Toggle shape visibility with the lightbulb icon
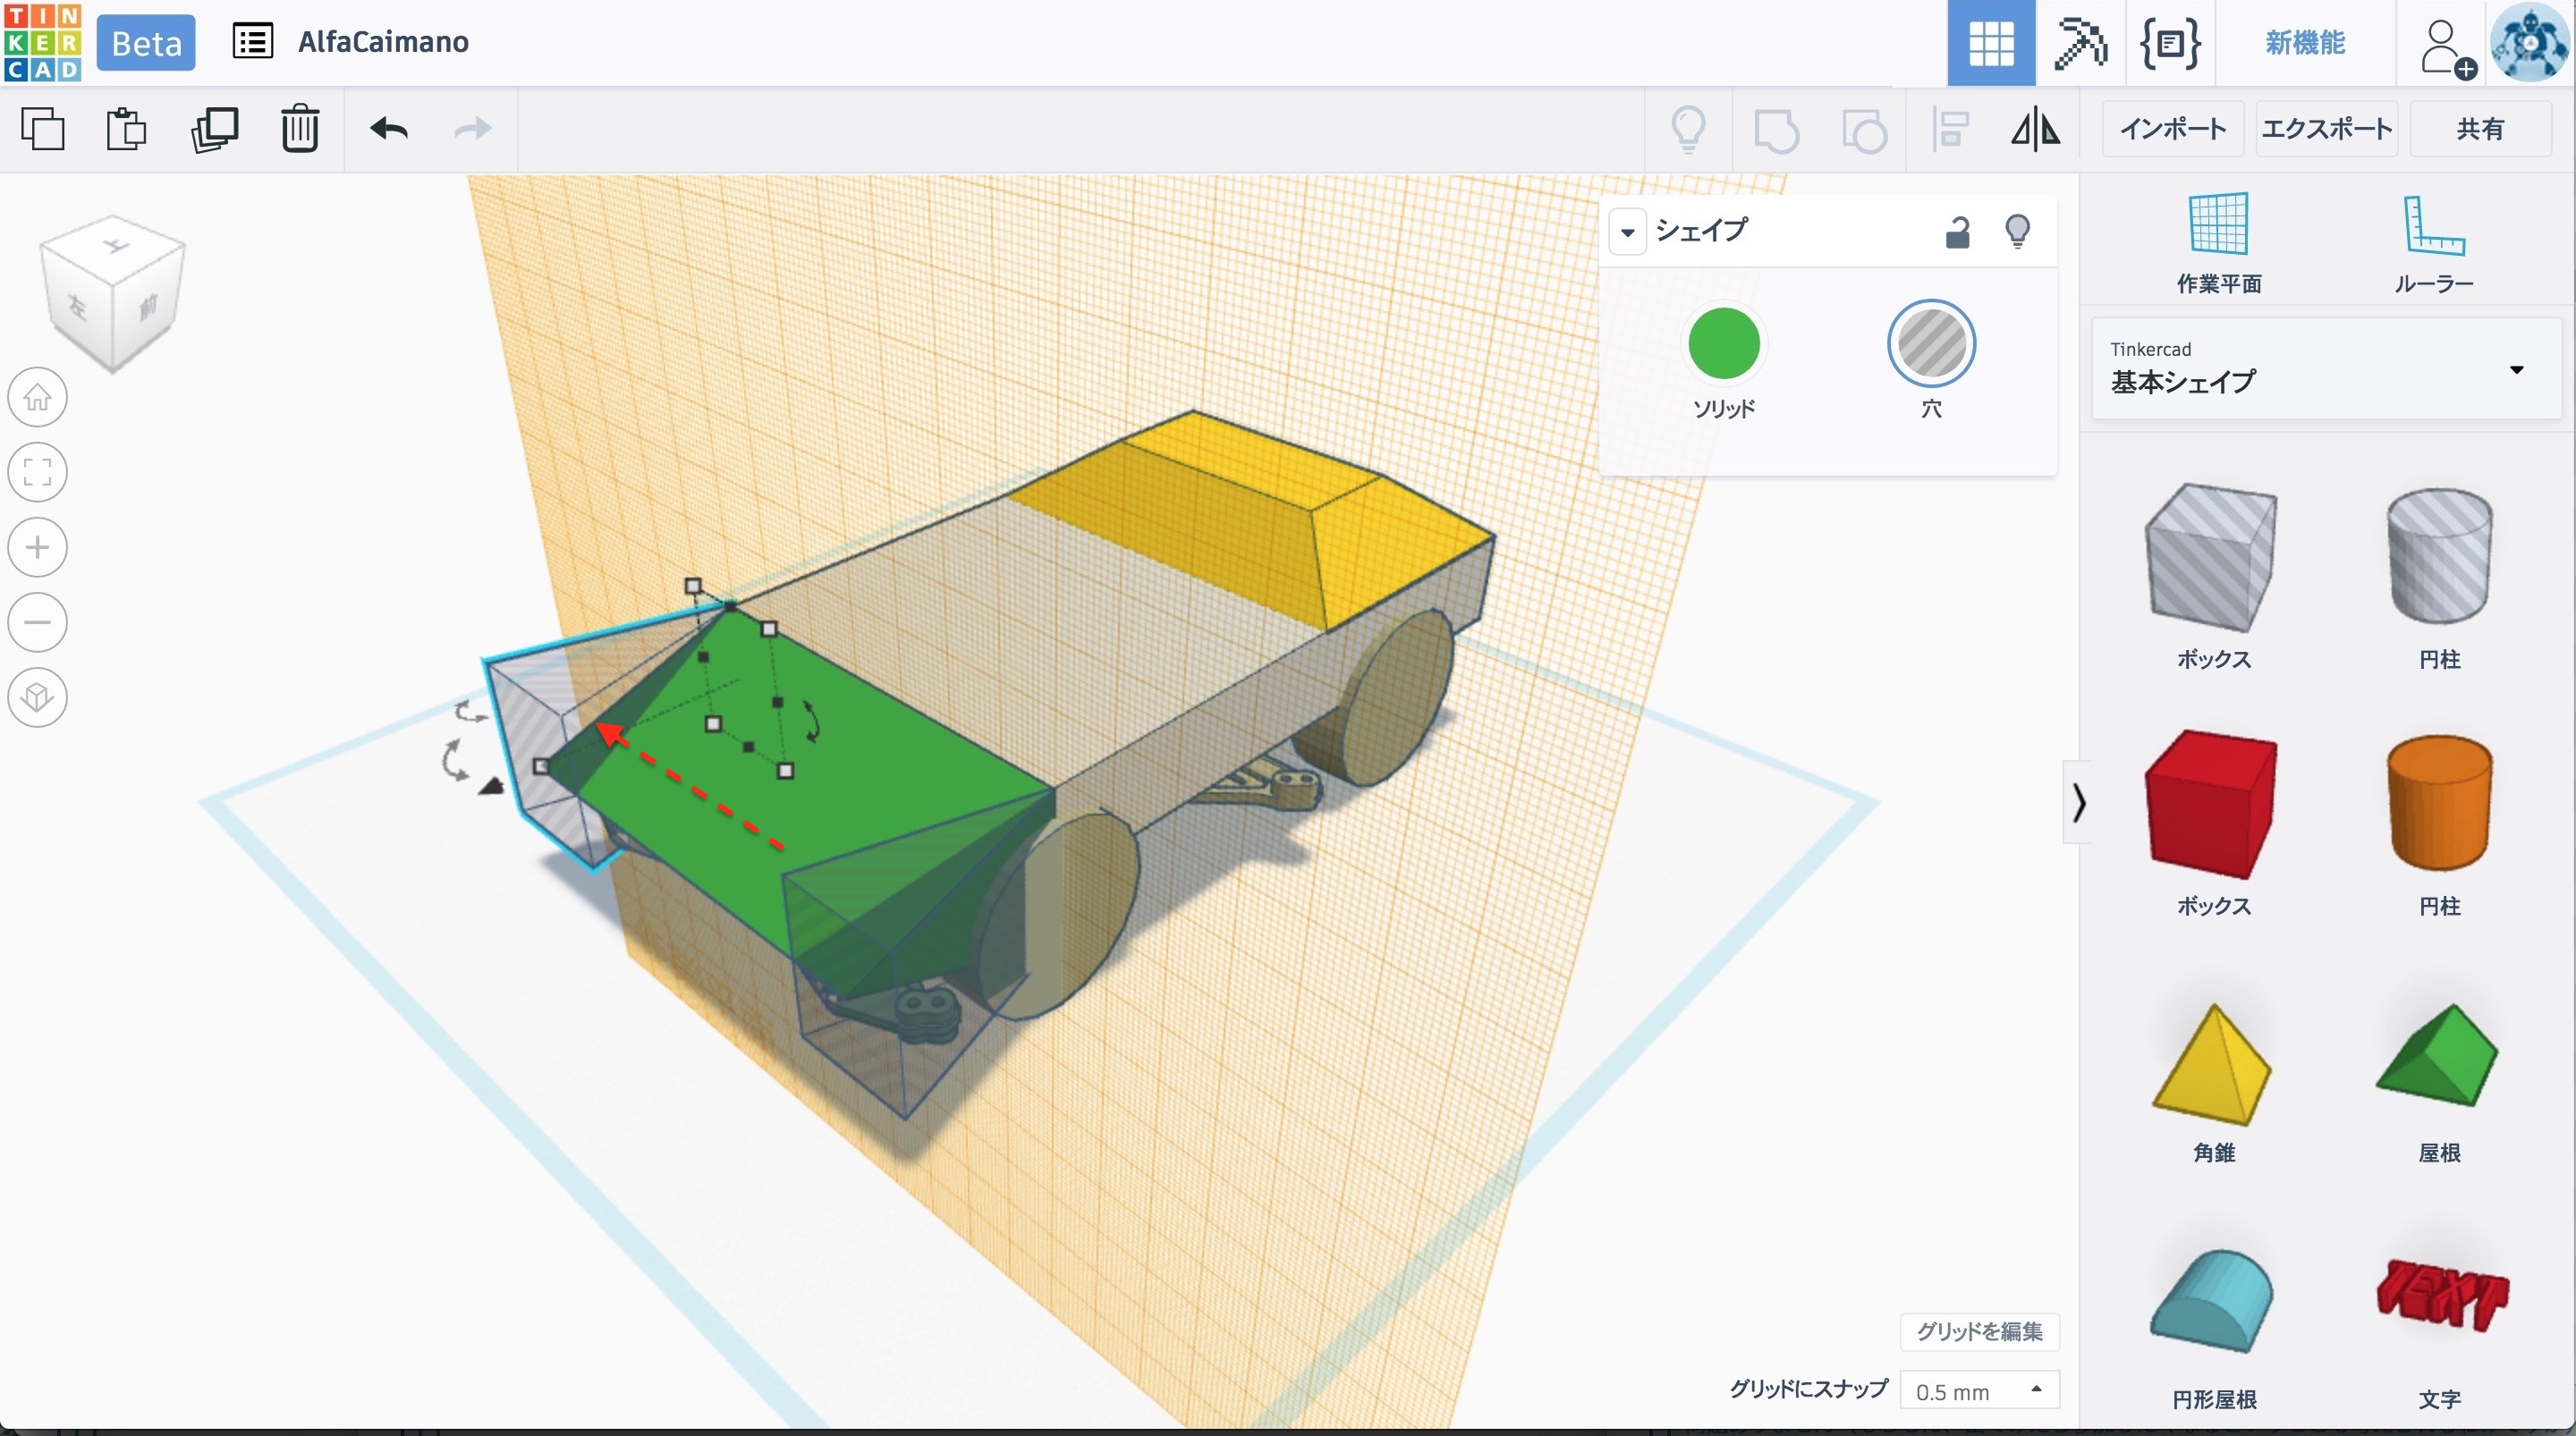 [2017, 232]
